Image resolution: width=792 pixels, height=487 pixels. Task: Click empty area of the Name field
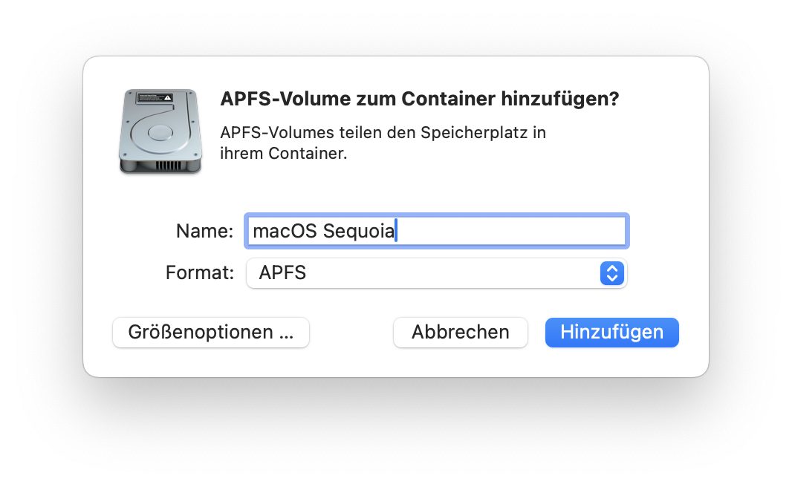[x=510, y=231]
